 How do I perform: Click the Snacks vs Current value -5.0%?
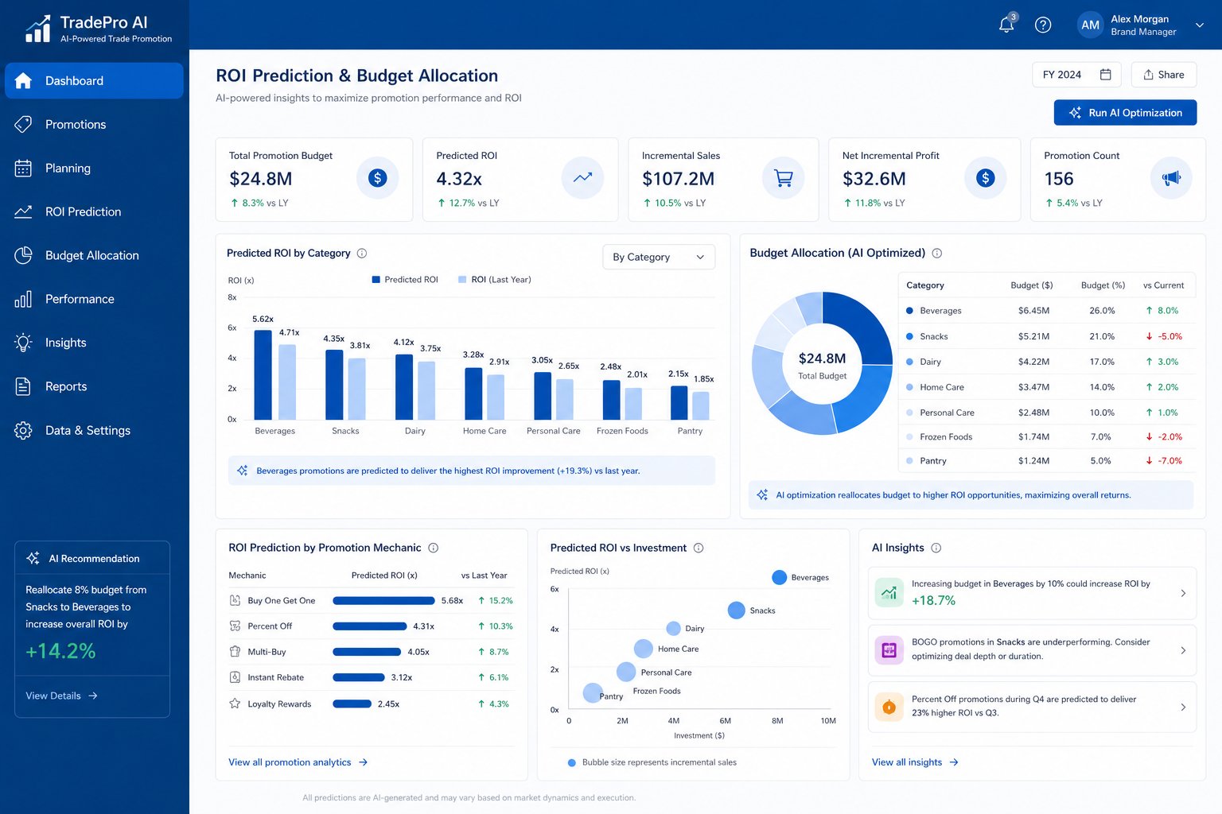click(1164, 336)
